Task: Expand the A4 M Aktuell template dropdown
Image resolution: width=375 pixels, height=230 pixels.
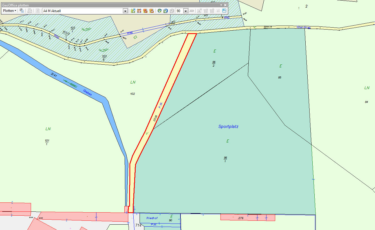Action: [125, 11]
